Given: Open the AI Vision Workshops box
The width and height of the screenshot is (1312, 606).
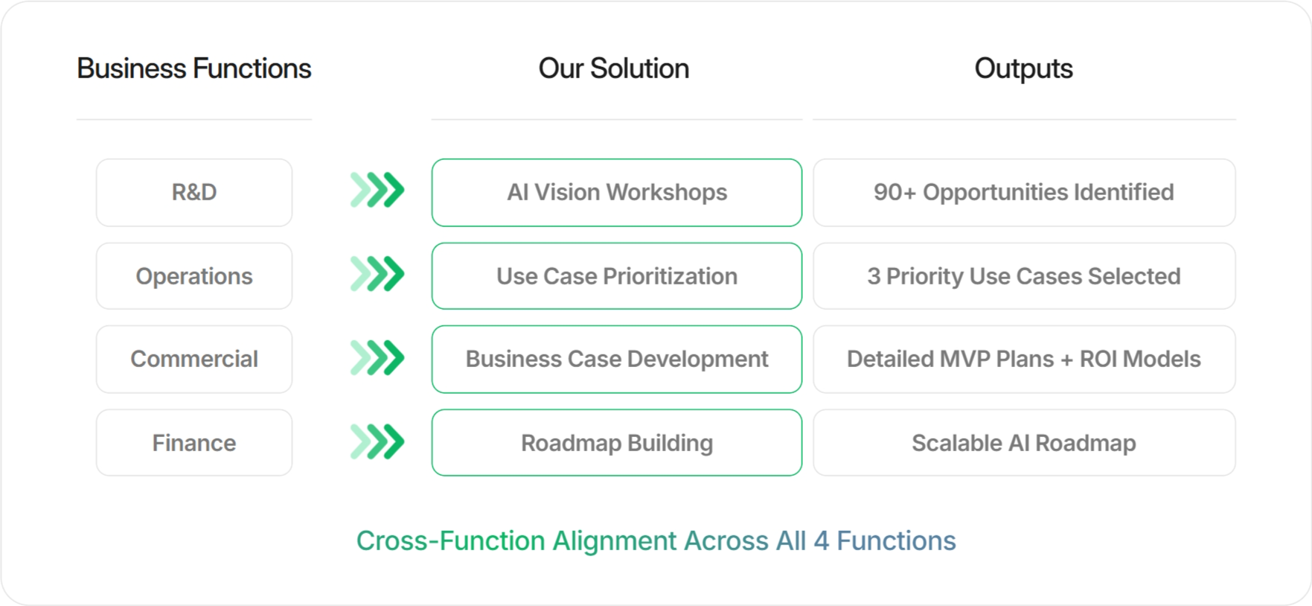Looking at the screenshot, I should coord(616,192).
